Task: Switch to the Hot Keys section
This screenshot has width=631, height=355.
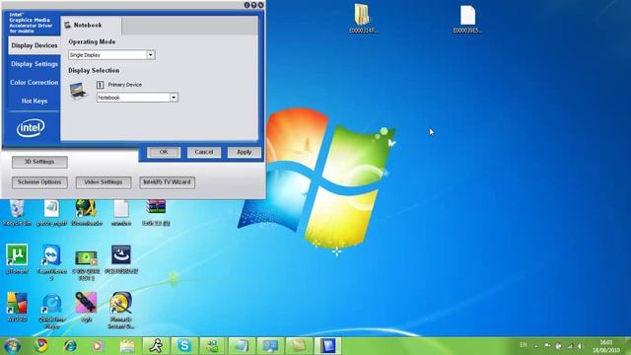Action: tap(35, 101)
